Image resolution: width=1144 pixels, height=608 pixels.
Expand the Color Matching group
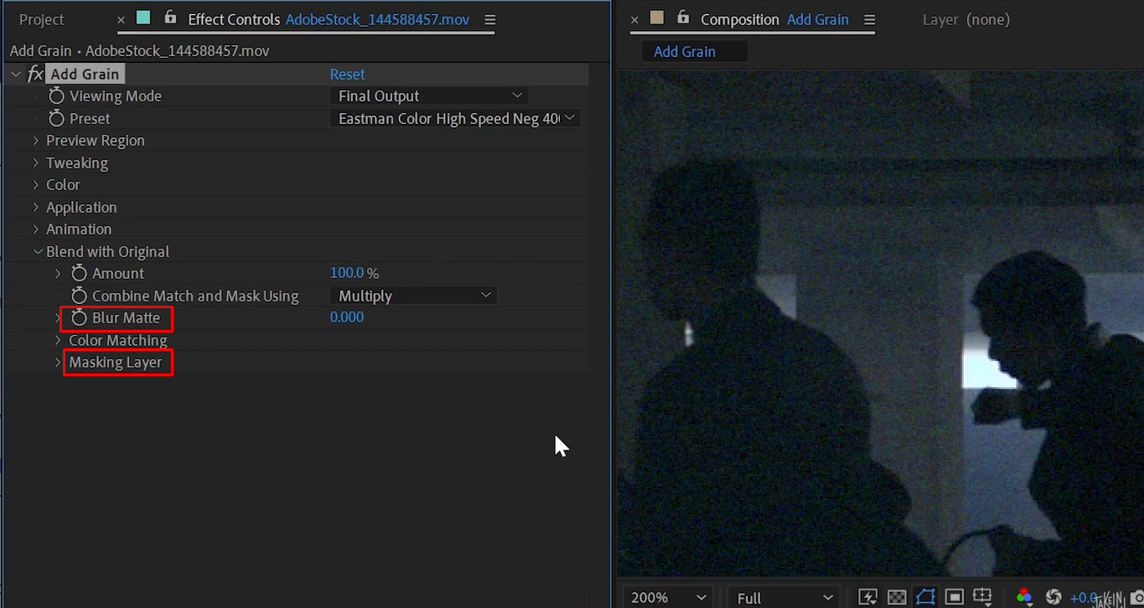coord(57,340)
